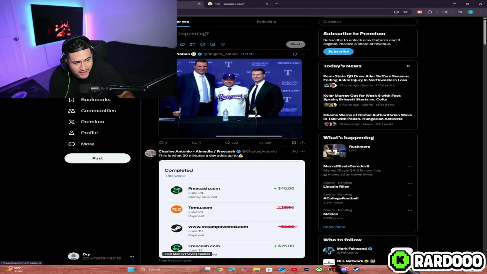Open Steam from the taskbar

pyautogui.click(x=356, y=269)
